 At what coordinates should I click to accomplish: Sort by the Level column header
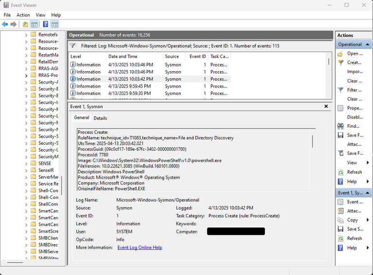coord(87,57)
